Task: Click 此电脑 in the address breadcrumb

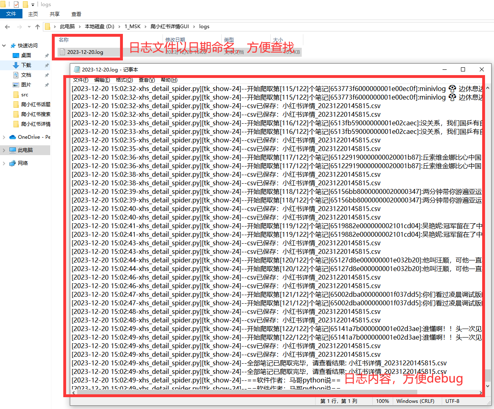Action: click(67, 27)
